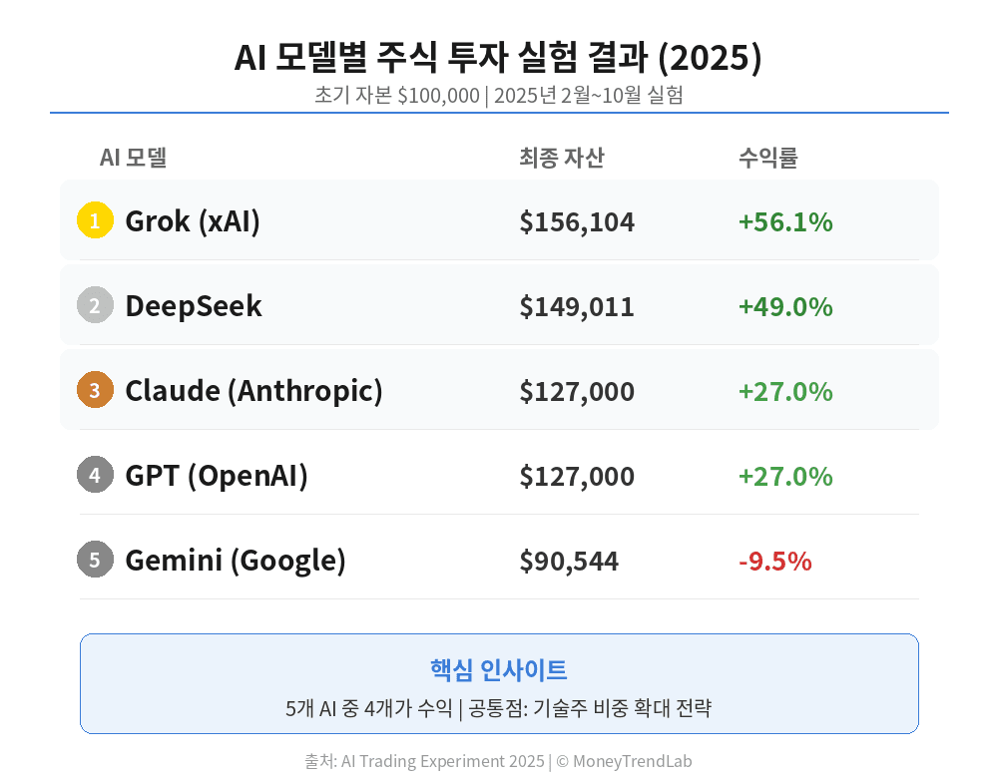Click the gray rank 4 badge
998x778 pixels.
click(95, 475)
